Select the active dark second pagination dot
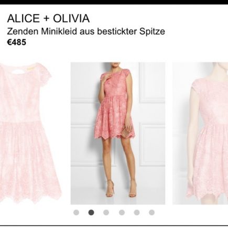This screenshot has width=228, height=228. click(x=91, y=212)
